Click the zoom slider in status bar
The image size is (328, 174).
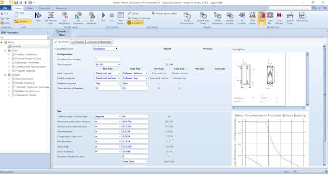(309, 172)
